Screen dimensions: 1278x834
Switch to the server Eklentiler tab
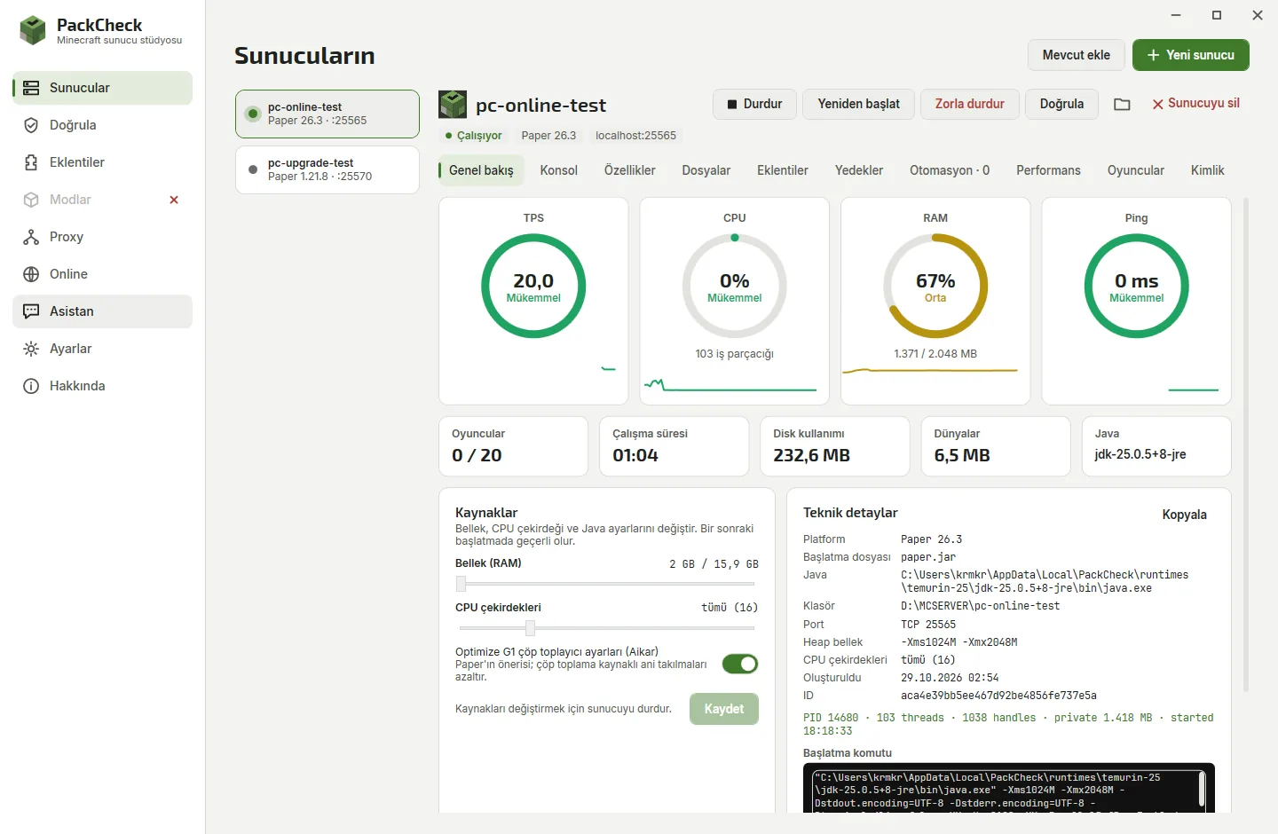782,170
